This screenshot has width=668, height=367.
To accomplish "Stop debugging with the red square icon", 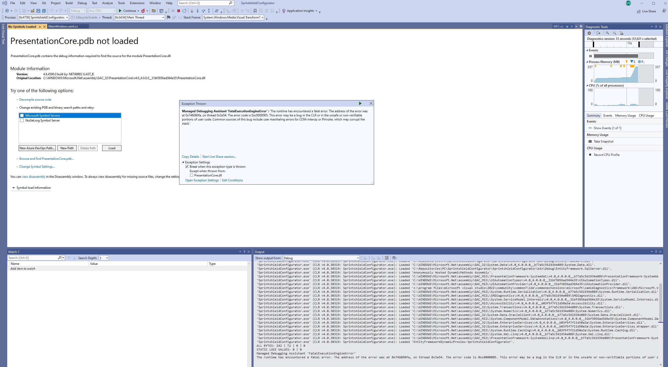I will coord(178,11).
